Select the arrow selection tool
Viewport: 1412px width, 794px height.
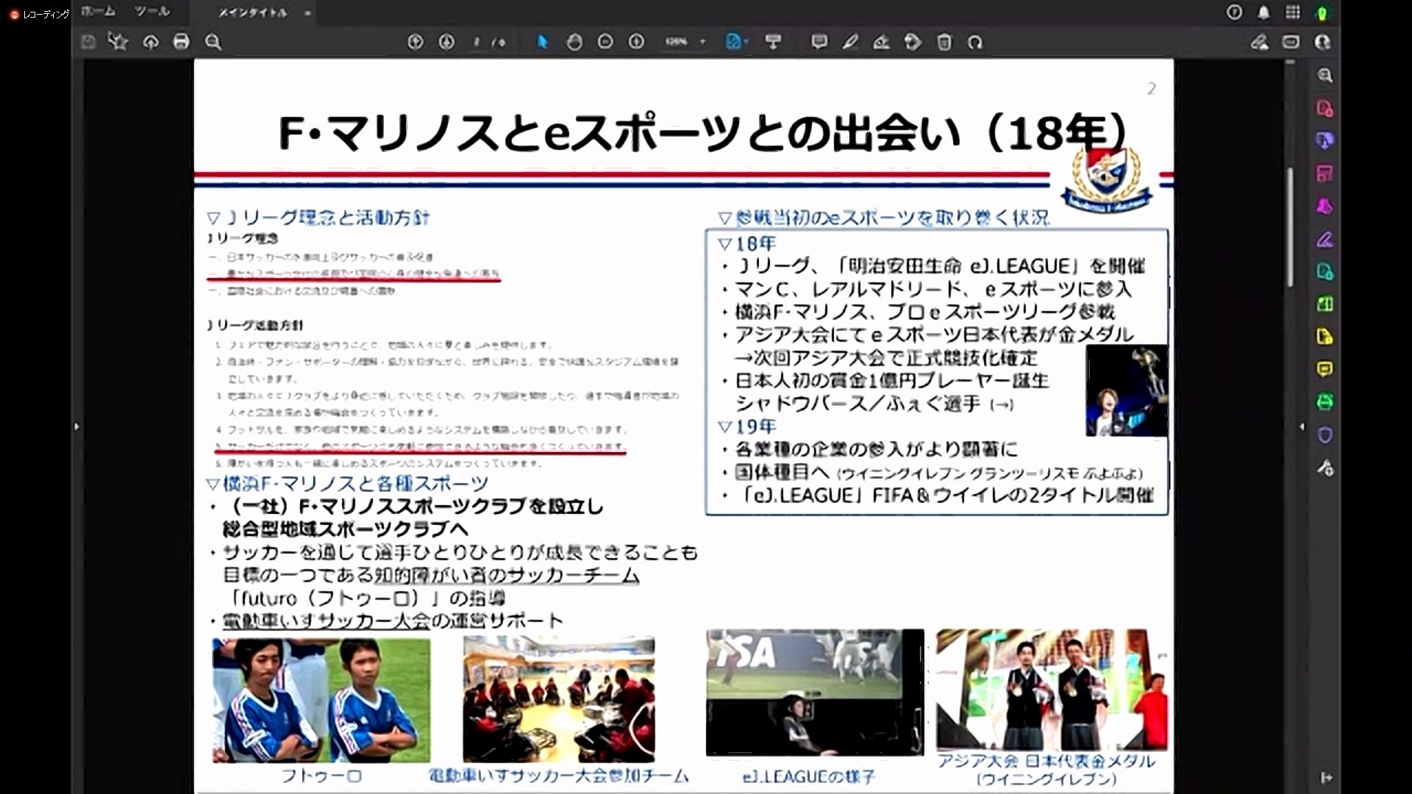pos(543,42)
